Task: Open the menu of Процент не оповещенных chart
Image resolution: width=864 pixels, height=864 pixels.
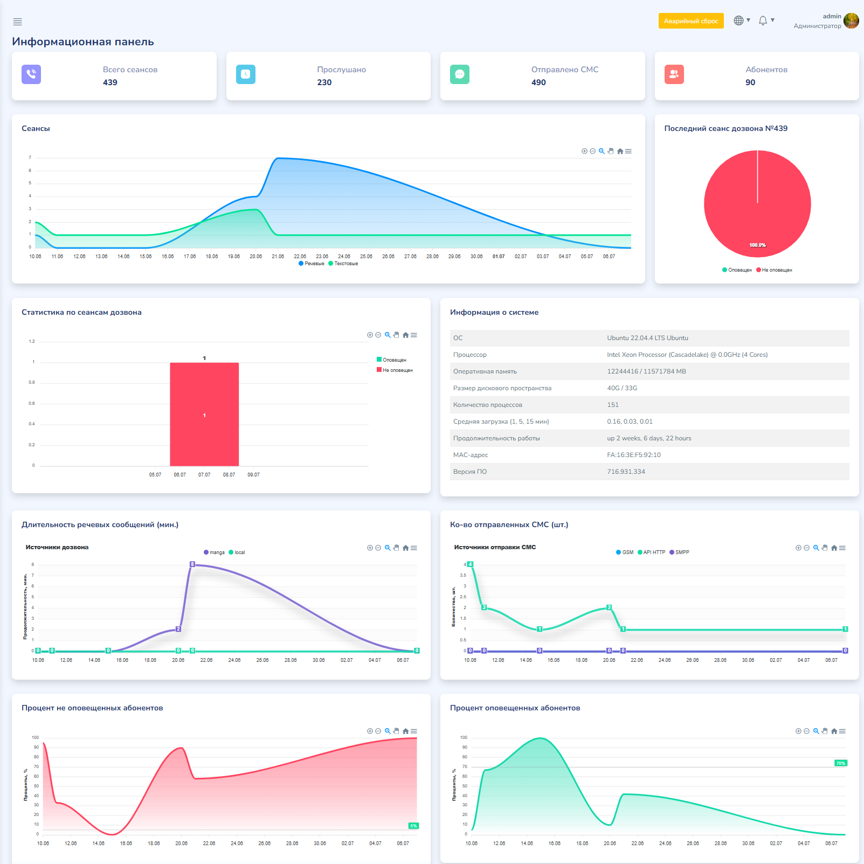Action: [x=414, y=731]
